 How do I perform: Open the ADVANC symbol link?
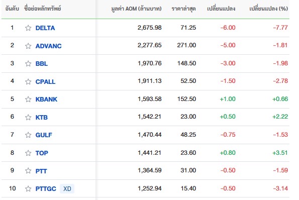point(48,46)
